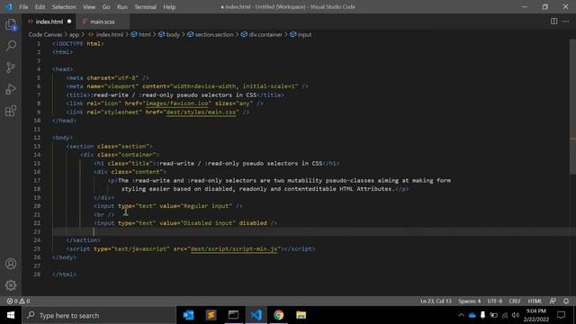The height and width of the screenshot is (324, 576).
Task: Open editor More Actions ellipsis
Action: click(566, 22)
